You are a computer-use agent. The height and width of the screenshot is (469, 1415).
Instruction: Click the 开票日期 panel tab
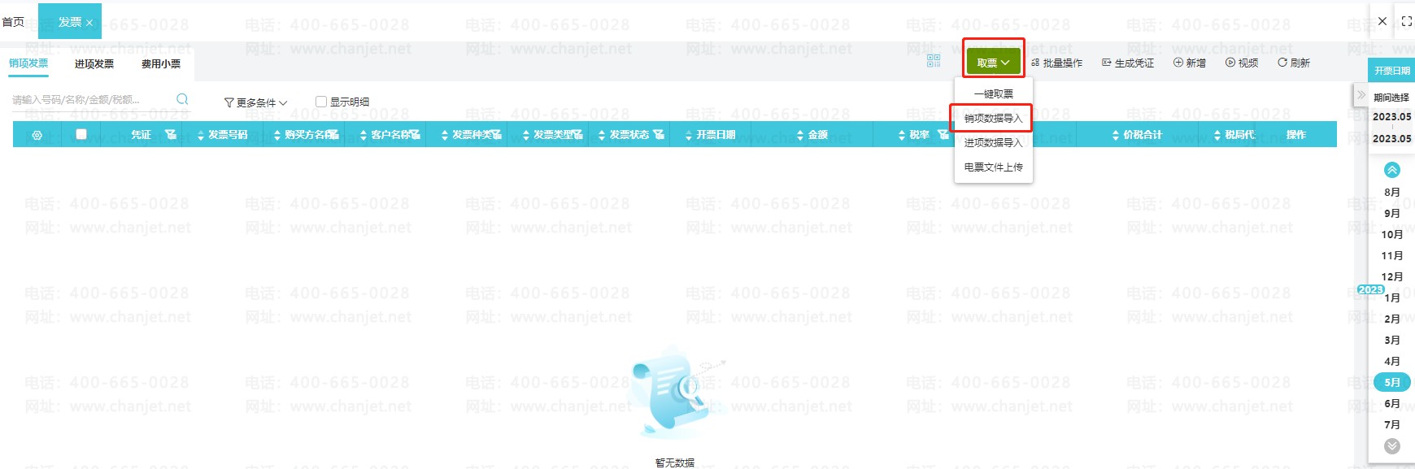[x=1392, y=71]
